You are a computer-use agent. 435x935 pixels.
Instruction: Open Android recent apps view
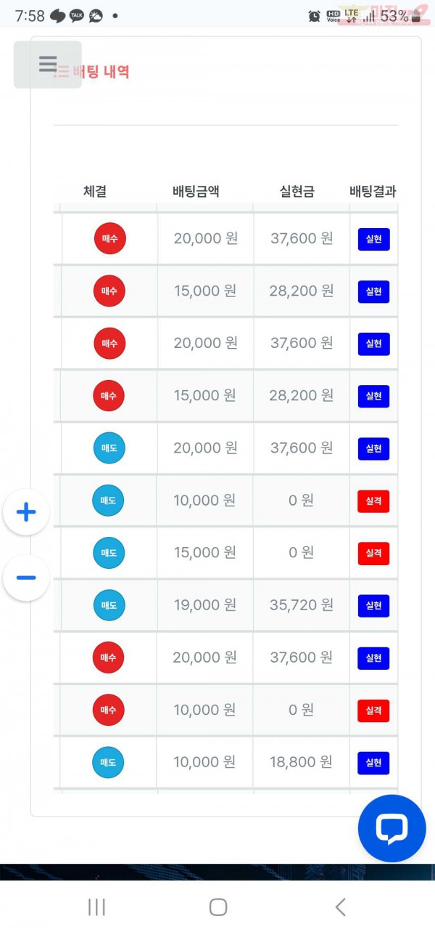point(96,906)
